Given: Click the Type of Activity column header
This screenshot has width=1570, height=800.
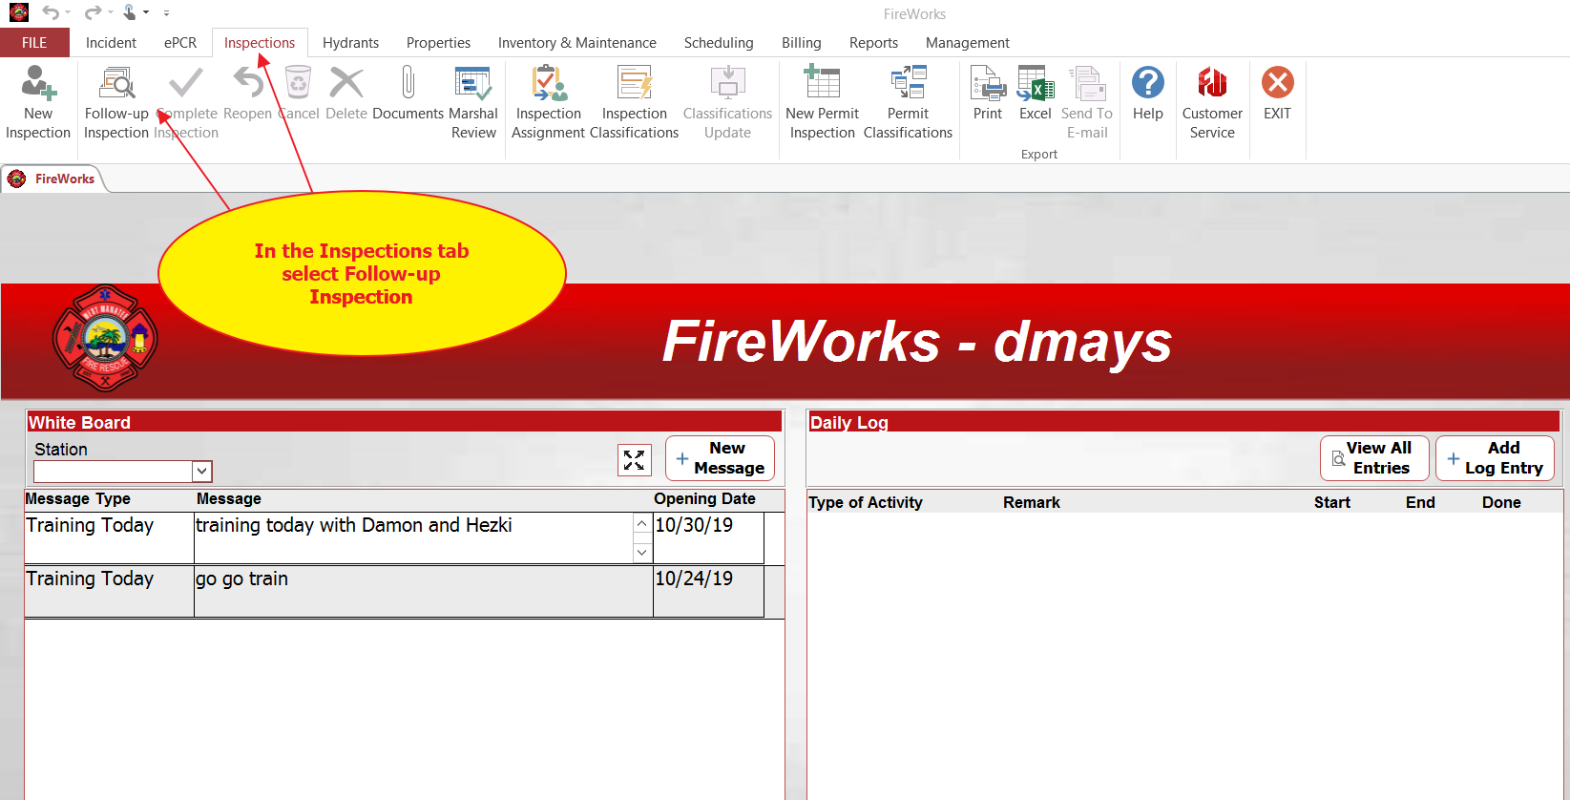Looking at the screenshot, I should pos(866,502).
